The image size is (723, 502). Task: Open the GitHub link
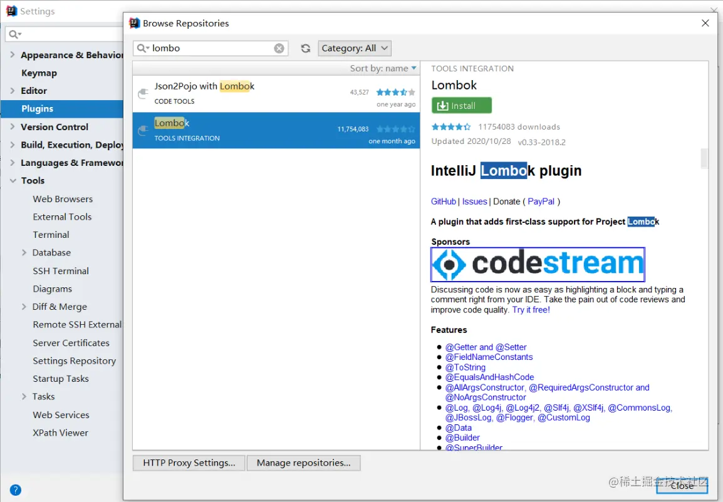pos(443,202)
